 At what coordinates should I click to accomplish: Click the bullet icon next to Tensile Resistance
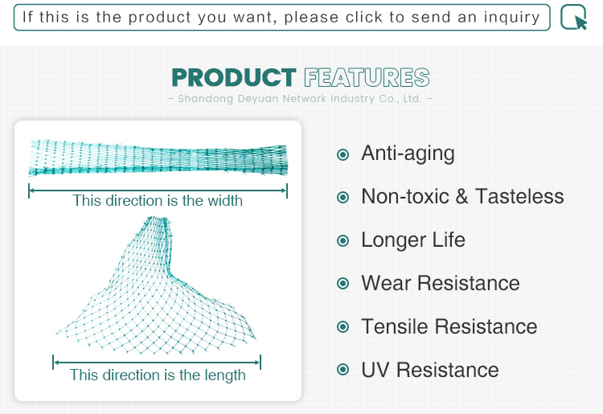point(343,327)
